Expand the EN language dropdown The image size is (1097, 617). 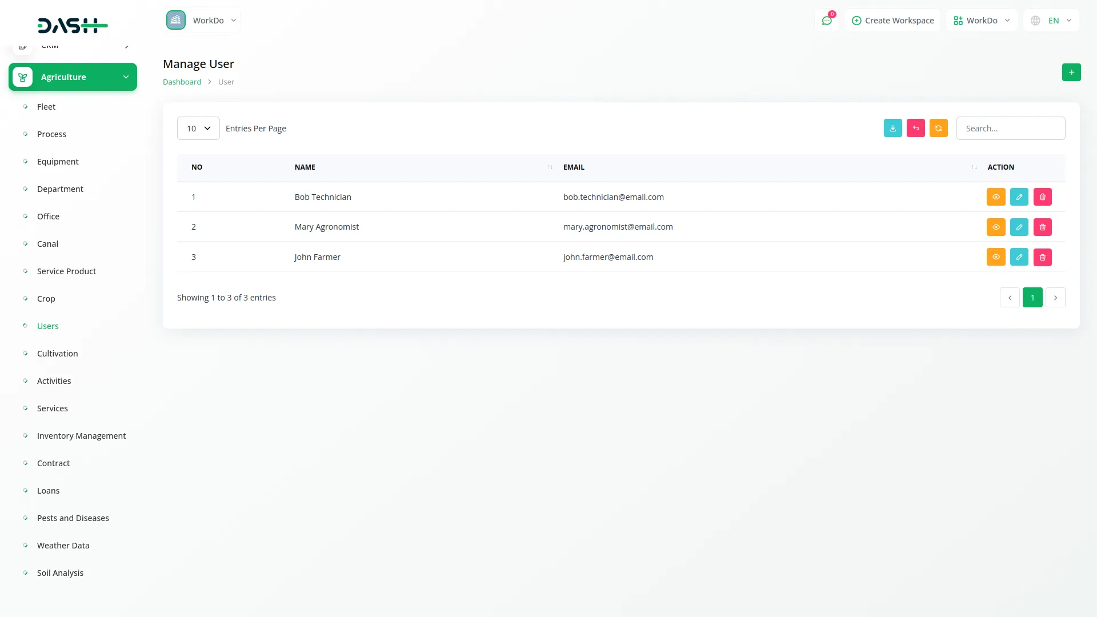click(x=1052, y=21)
